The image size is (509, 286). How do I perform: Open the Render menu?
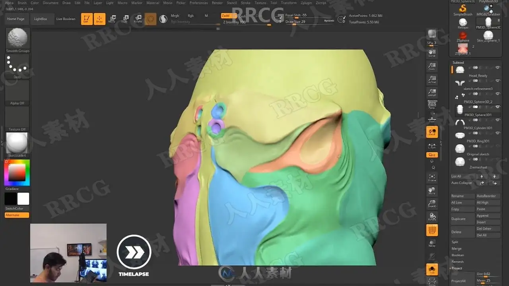(x=217, y=3)
